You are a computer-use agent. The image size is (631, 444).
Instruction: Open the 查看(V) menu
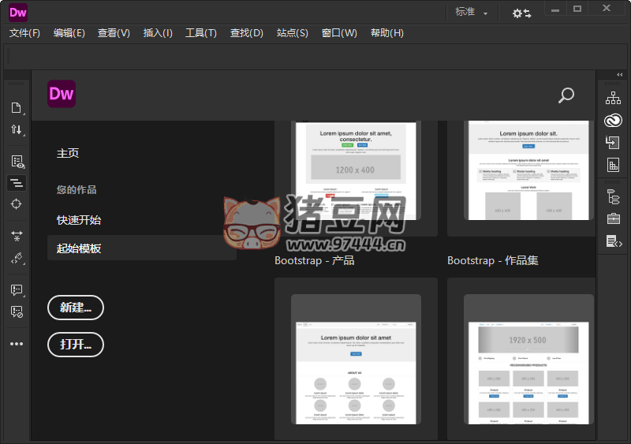[x=114, y=33]
